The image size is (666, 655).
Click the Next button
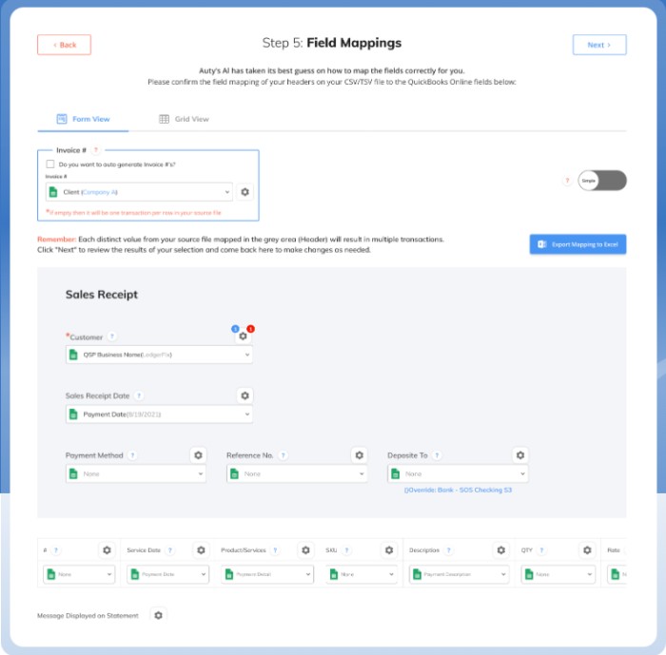599,45
